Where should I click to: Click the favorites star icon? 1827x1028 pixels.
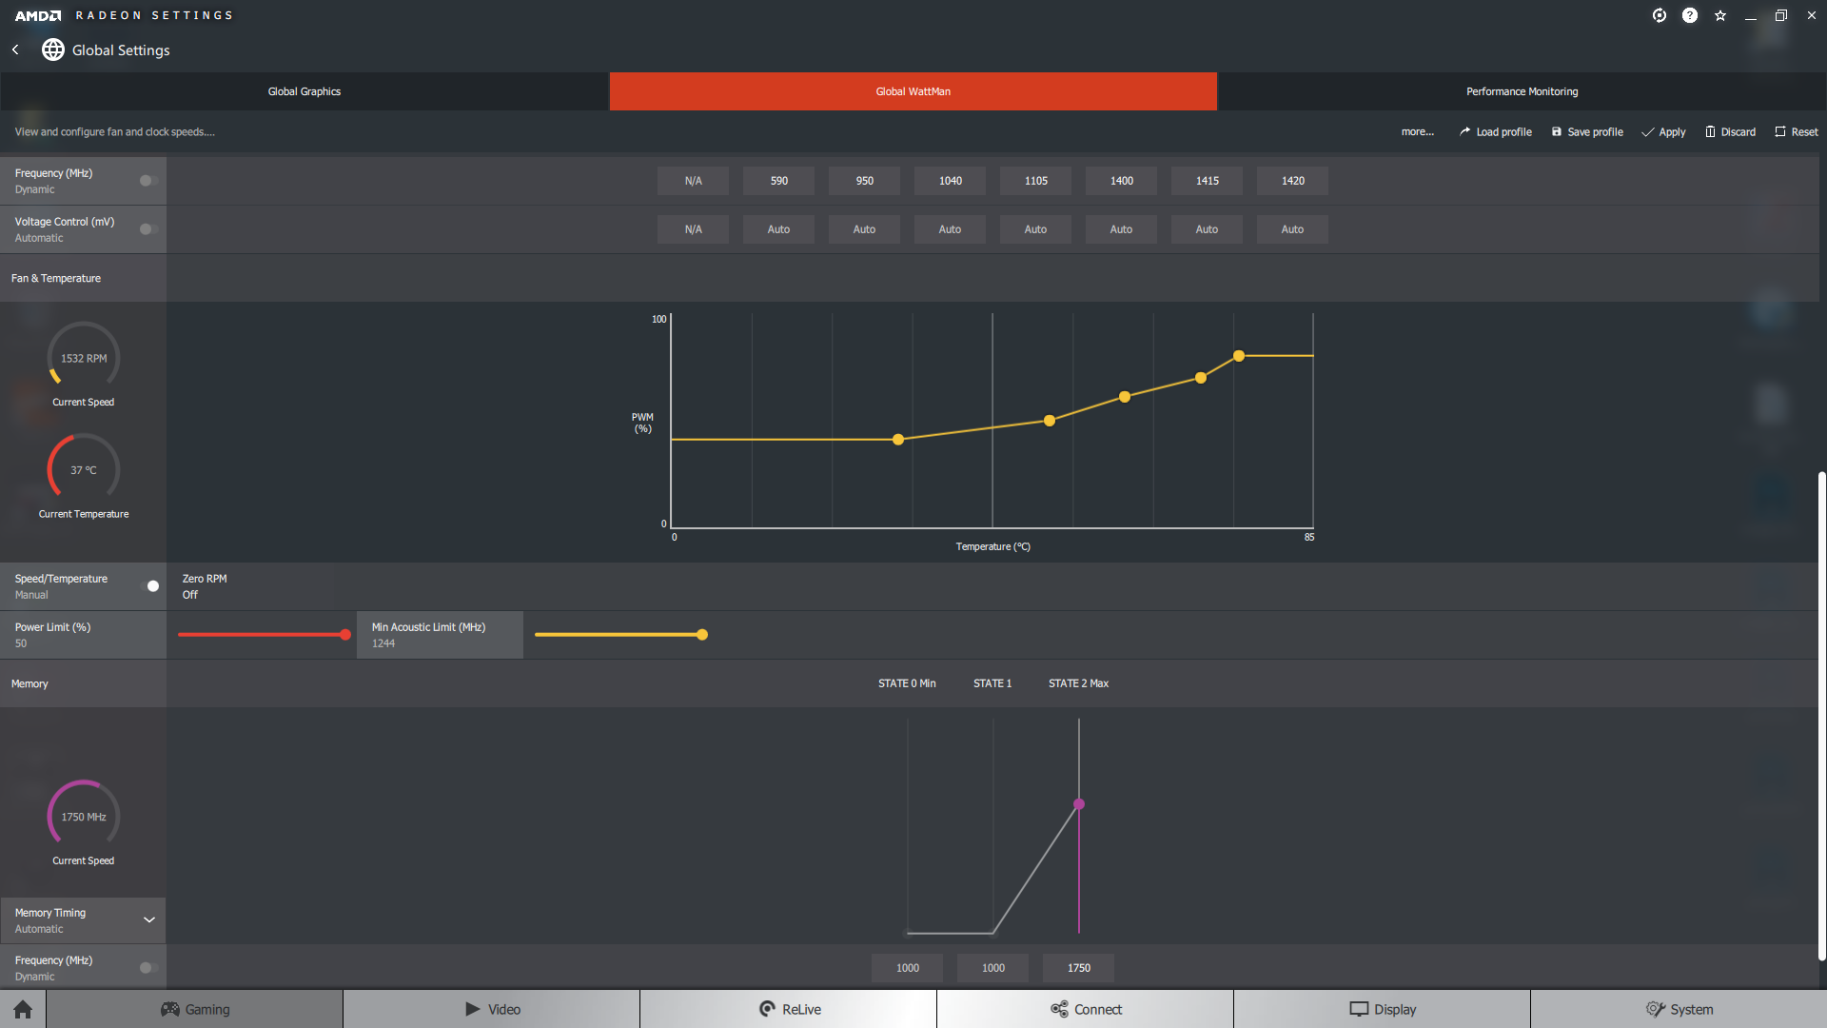(1720, 15)
